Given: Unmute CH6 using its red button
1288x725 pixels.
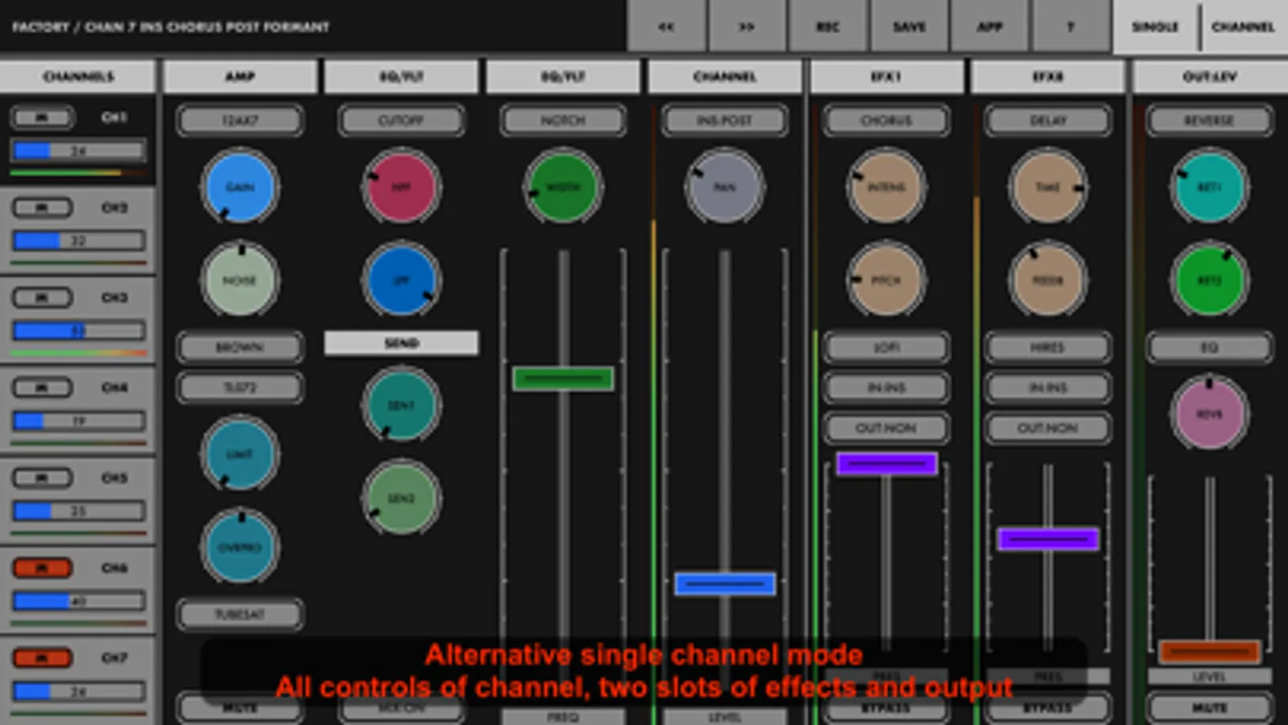Looking at the screenshot, I should tap(42, 568).
